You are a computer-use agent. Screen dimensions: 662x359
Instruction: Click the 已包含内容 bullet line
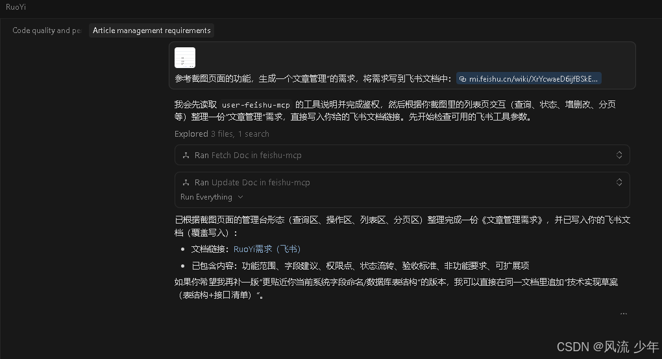pyautogui.click(x=360, y=266)
